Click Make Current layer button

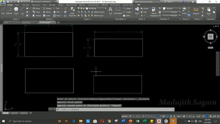pyautogui.click(x=98, y=12)
